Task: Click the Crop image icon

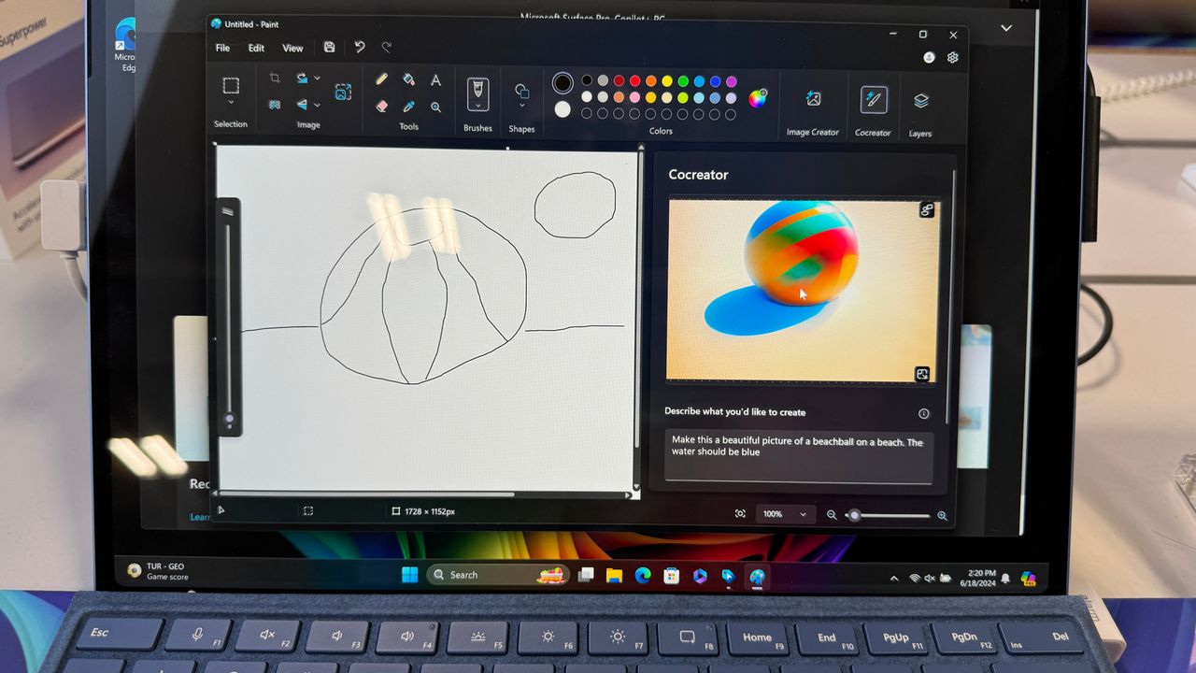Action: coord(275,78)
